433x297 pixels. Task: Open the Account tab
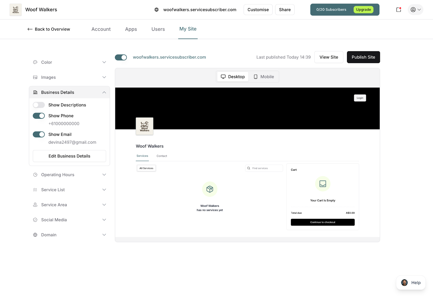coord(101,29)
